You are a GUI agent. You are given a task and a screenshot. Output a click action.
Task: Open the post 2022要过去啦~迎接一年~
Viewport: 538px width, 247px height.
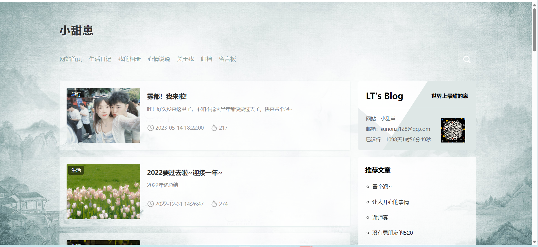pyautogui.click(x=184, y=173)
